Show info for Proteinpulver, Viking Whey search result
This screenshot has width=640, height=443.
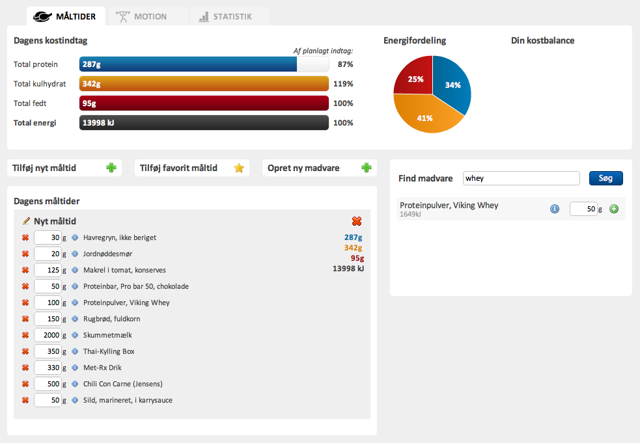coord(554,209)
